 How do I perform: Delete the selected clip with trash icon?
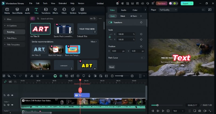26,76
